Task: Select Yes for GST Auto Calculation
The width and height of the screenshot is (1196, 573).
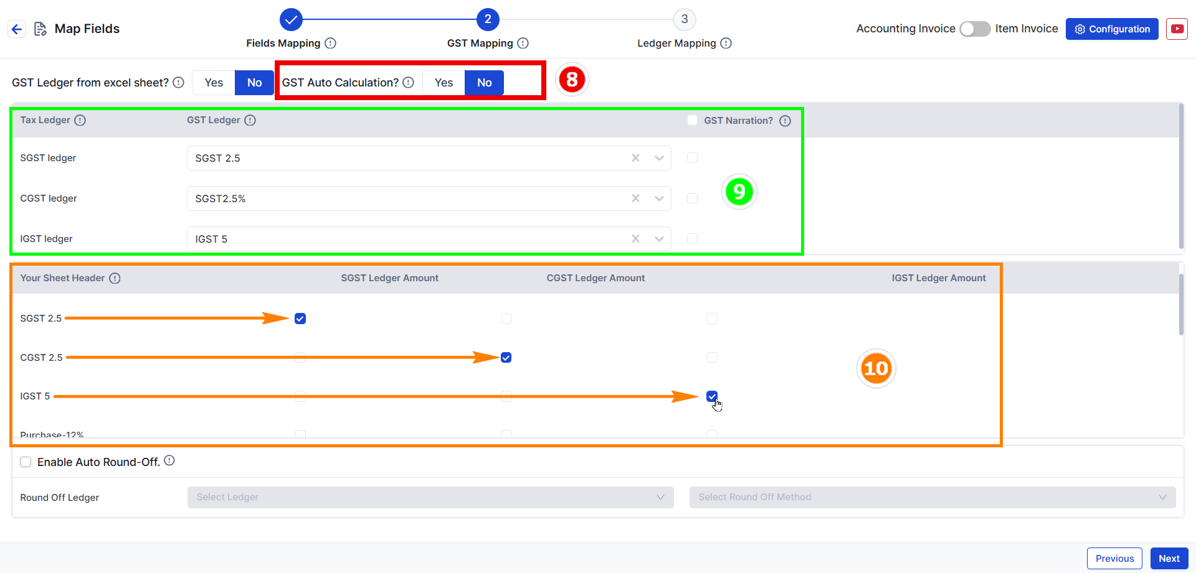Action: (x=444, y=83)
